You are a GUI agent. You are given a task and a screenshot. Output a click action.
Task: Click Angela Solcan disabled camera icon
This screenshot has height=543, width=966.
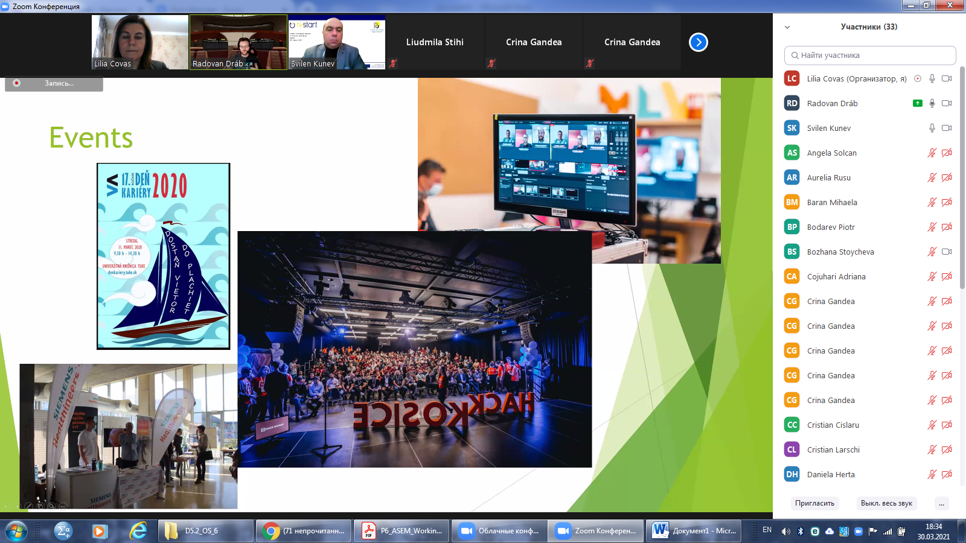(947, 153)
